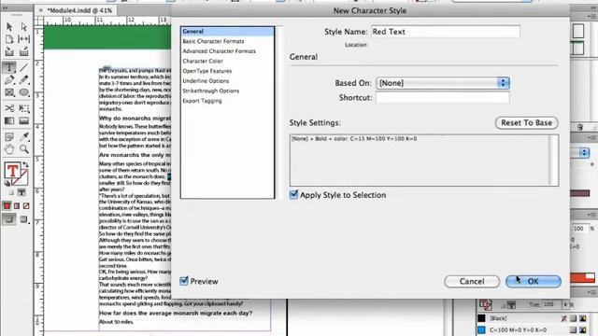Screen dimensions: 598x336
Task: Select the Ellipse tool
Action: coord(24,92)
